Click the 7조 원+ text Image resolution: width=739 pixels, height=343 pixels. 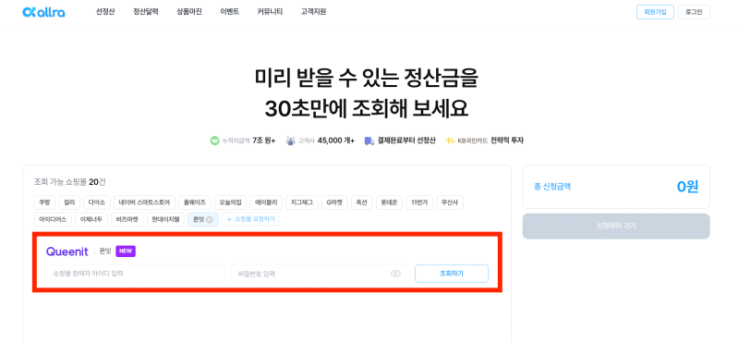pos(264,141)
